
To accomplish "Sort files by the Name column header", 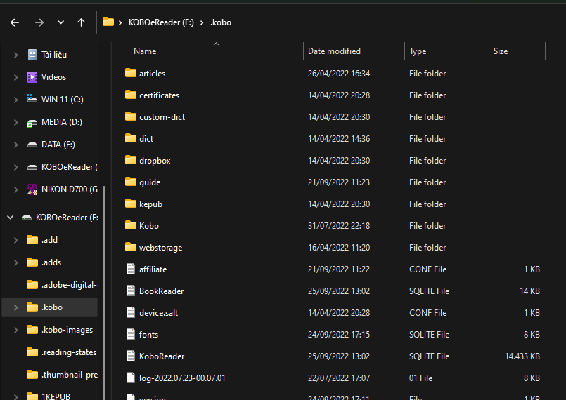I will click(145, 51).
